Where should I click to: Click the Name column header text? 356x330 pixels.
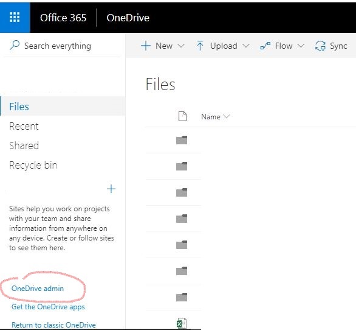pos(211,117)
